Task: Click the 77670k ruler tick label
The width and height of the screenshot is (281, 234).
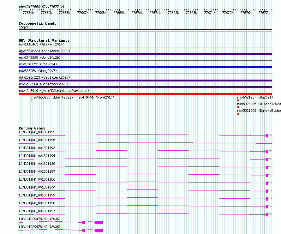Action: tap(137, 13)
